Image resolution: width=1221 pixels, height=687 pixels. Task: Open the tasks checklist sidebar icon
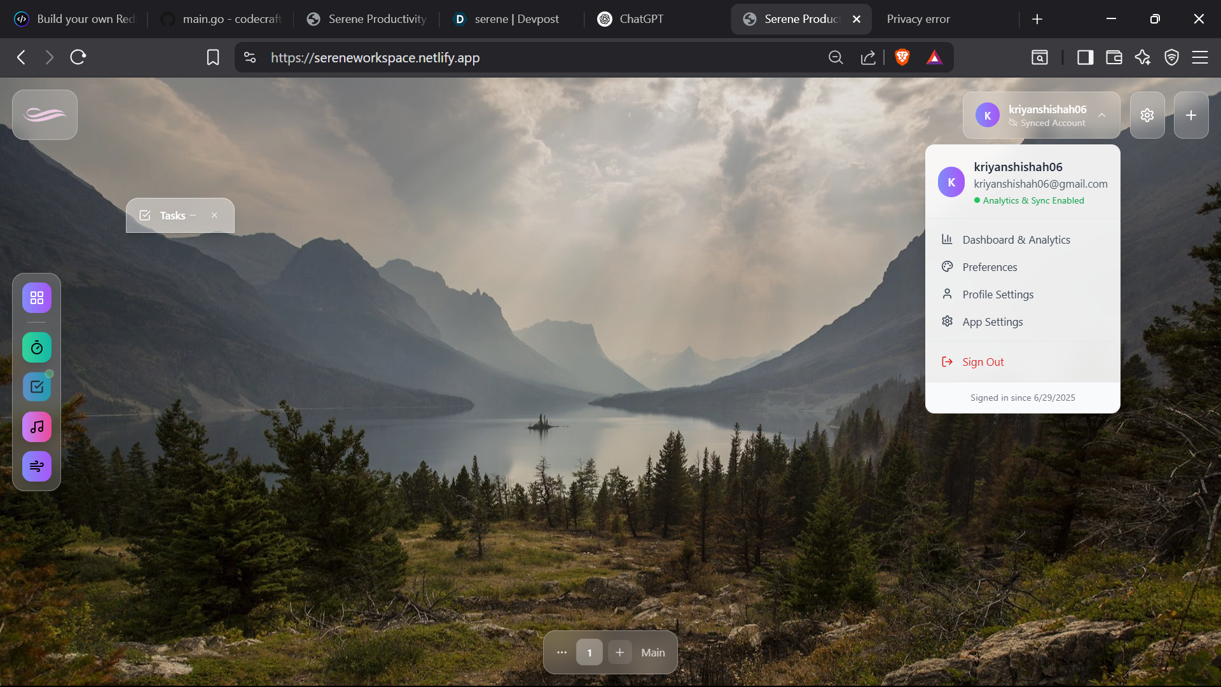37,387
